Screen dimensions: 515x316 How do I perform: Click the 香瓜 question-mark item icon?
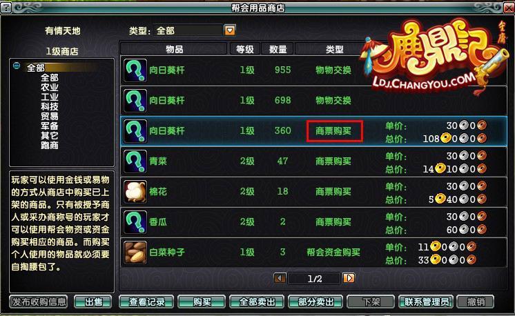[135, 222]
